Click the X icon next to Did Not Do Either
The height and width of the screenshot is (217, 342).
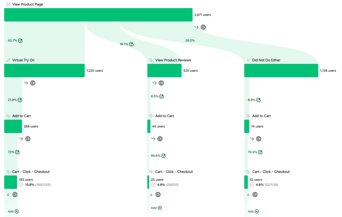[x=248, y=60]
